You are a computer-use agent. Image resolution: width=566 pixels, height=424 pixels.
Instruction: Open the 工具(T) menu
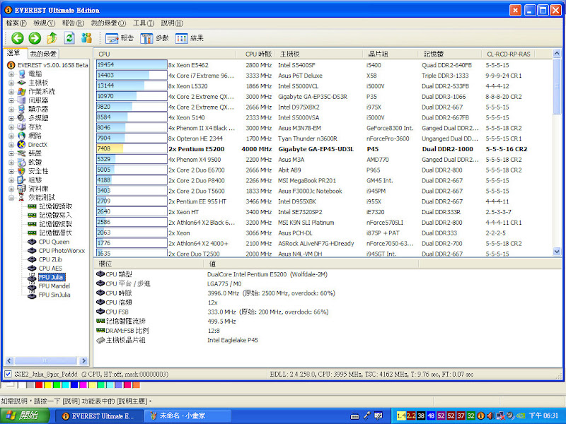click(x=144, y=23)
